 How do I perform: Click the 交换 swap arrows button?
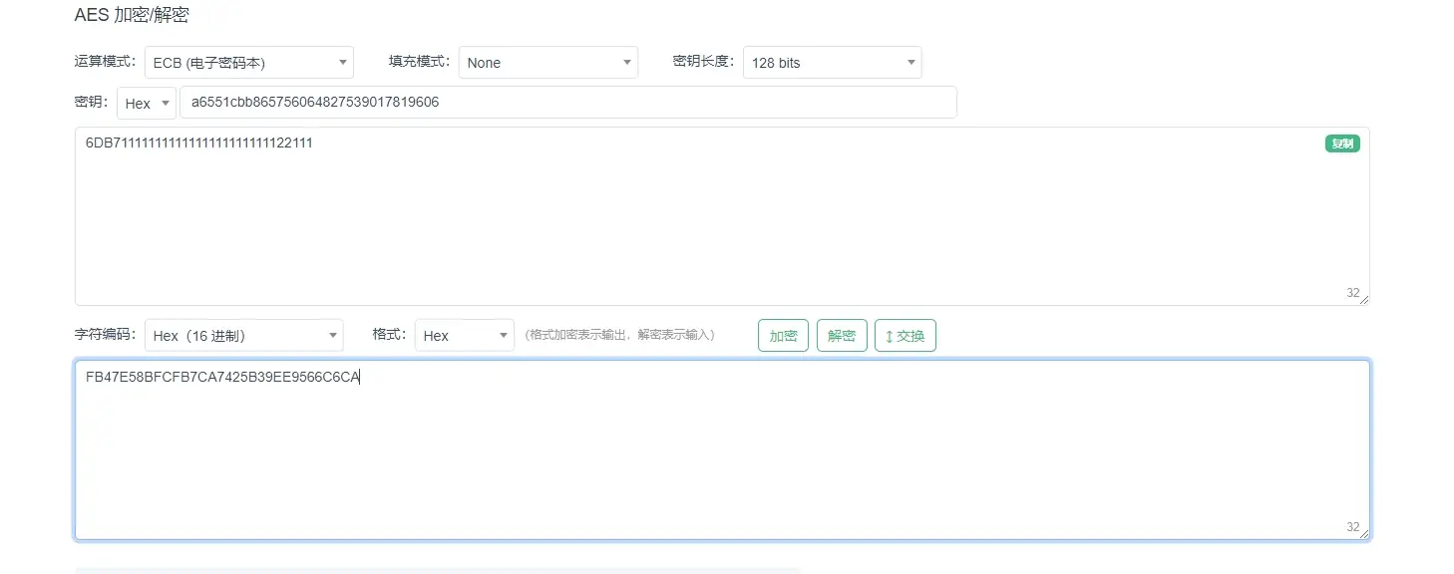905,336
